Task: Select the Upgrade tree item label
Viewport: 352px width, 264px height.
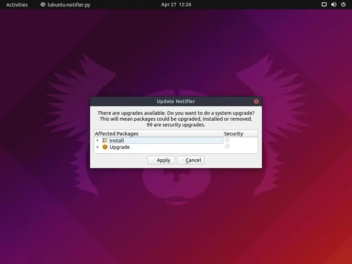Action: (120, 147)
